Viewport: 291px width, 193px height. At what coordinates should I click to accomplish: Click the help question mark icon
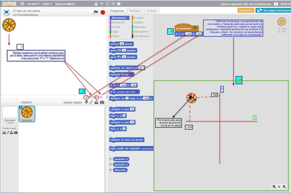tap(118, 4)
